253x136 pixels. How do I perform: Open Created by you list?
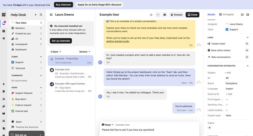pos(26,33)
